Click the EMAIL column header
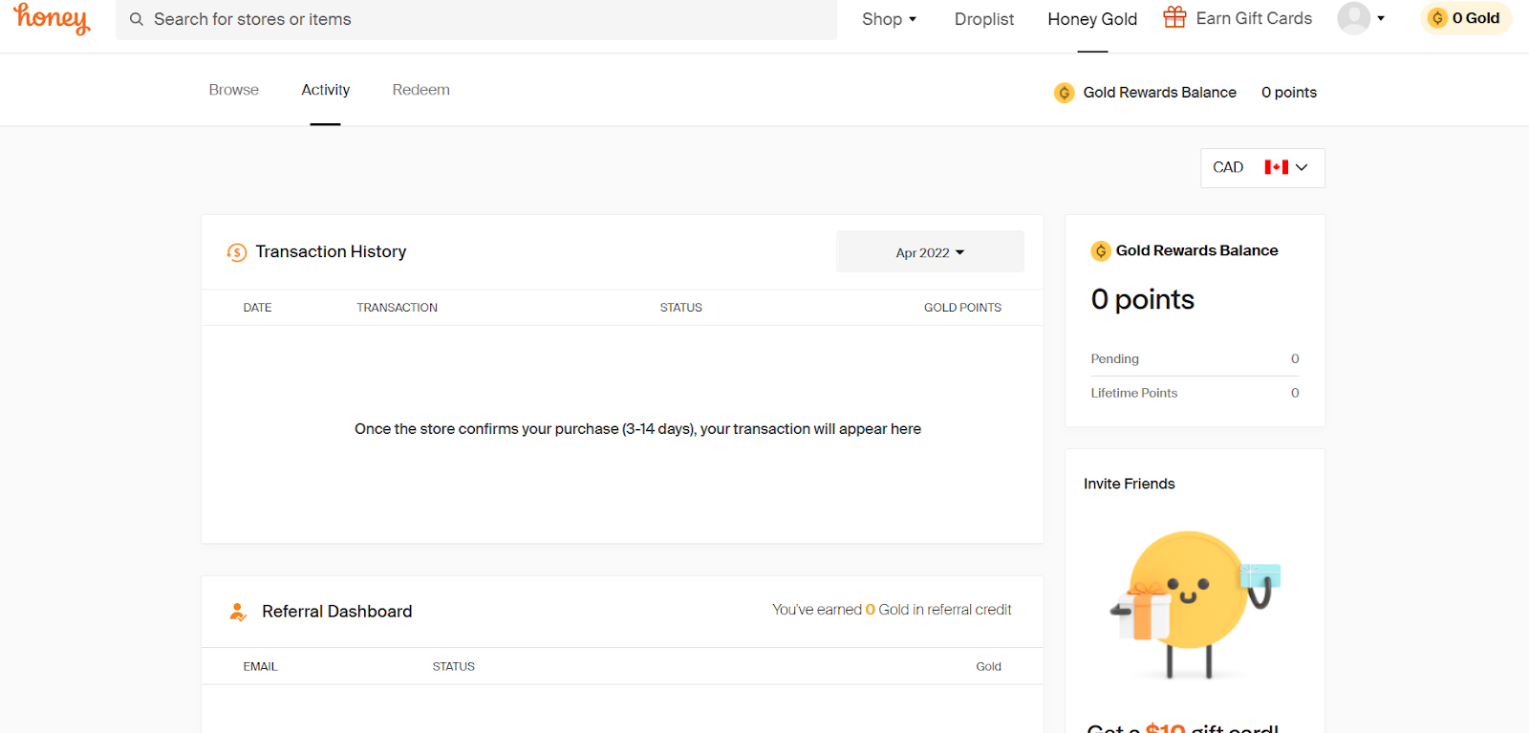This screenshot has width=1529, height=733. pos(260,667)
